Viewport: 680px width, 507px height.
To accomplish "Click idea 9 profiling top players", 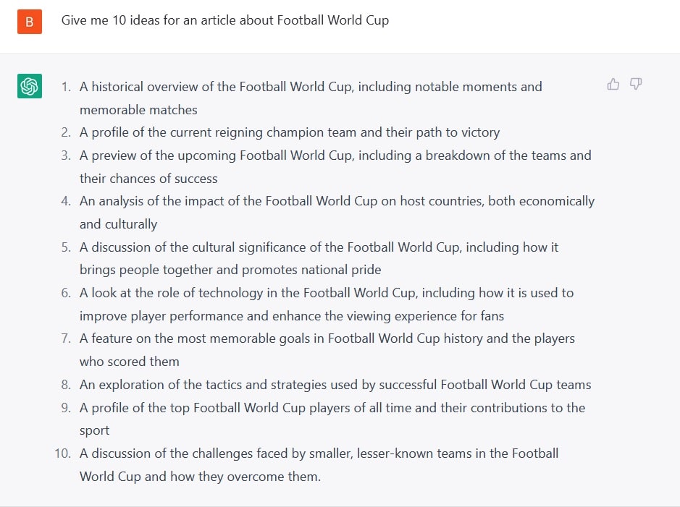I will coord(332,419).
